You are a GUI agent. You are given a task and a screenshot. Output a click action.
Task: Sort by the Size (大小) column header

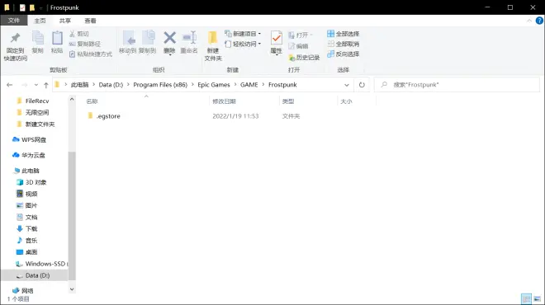[x=346, y=101]
